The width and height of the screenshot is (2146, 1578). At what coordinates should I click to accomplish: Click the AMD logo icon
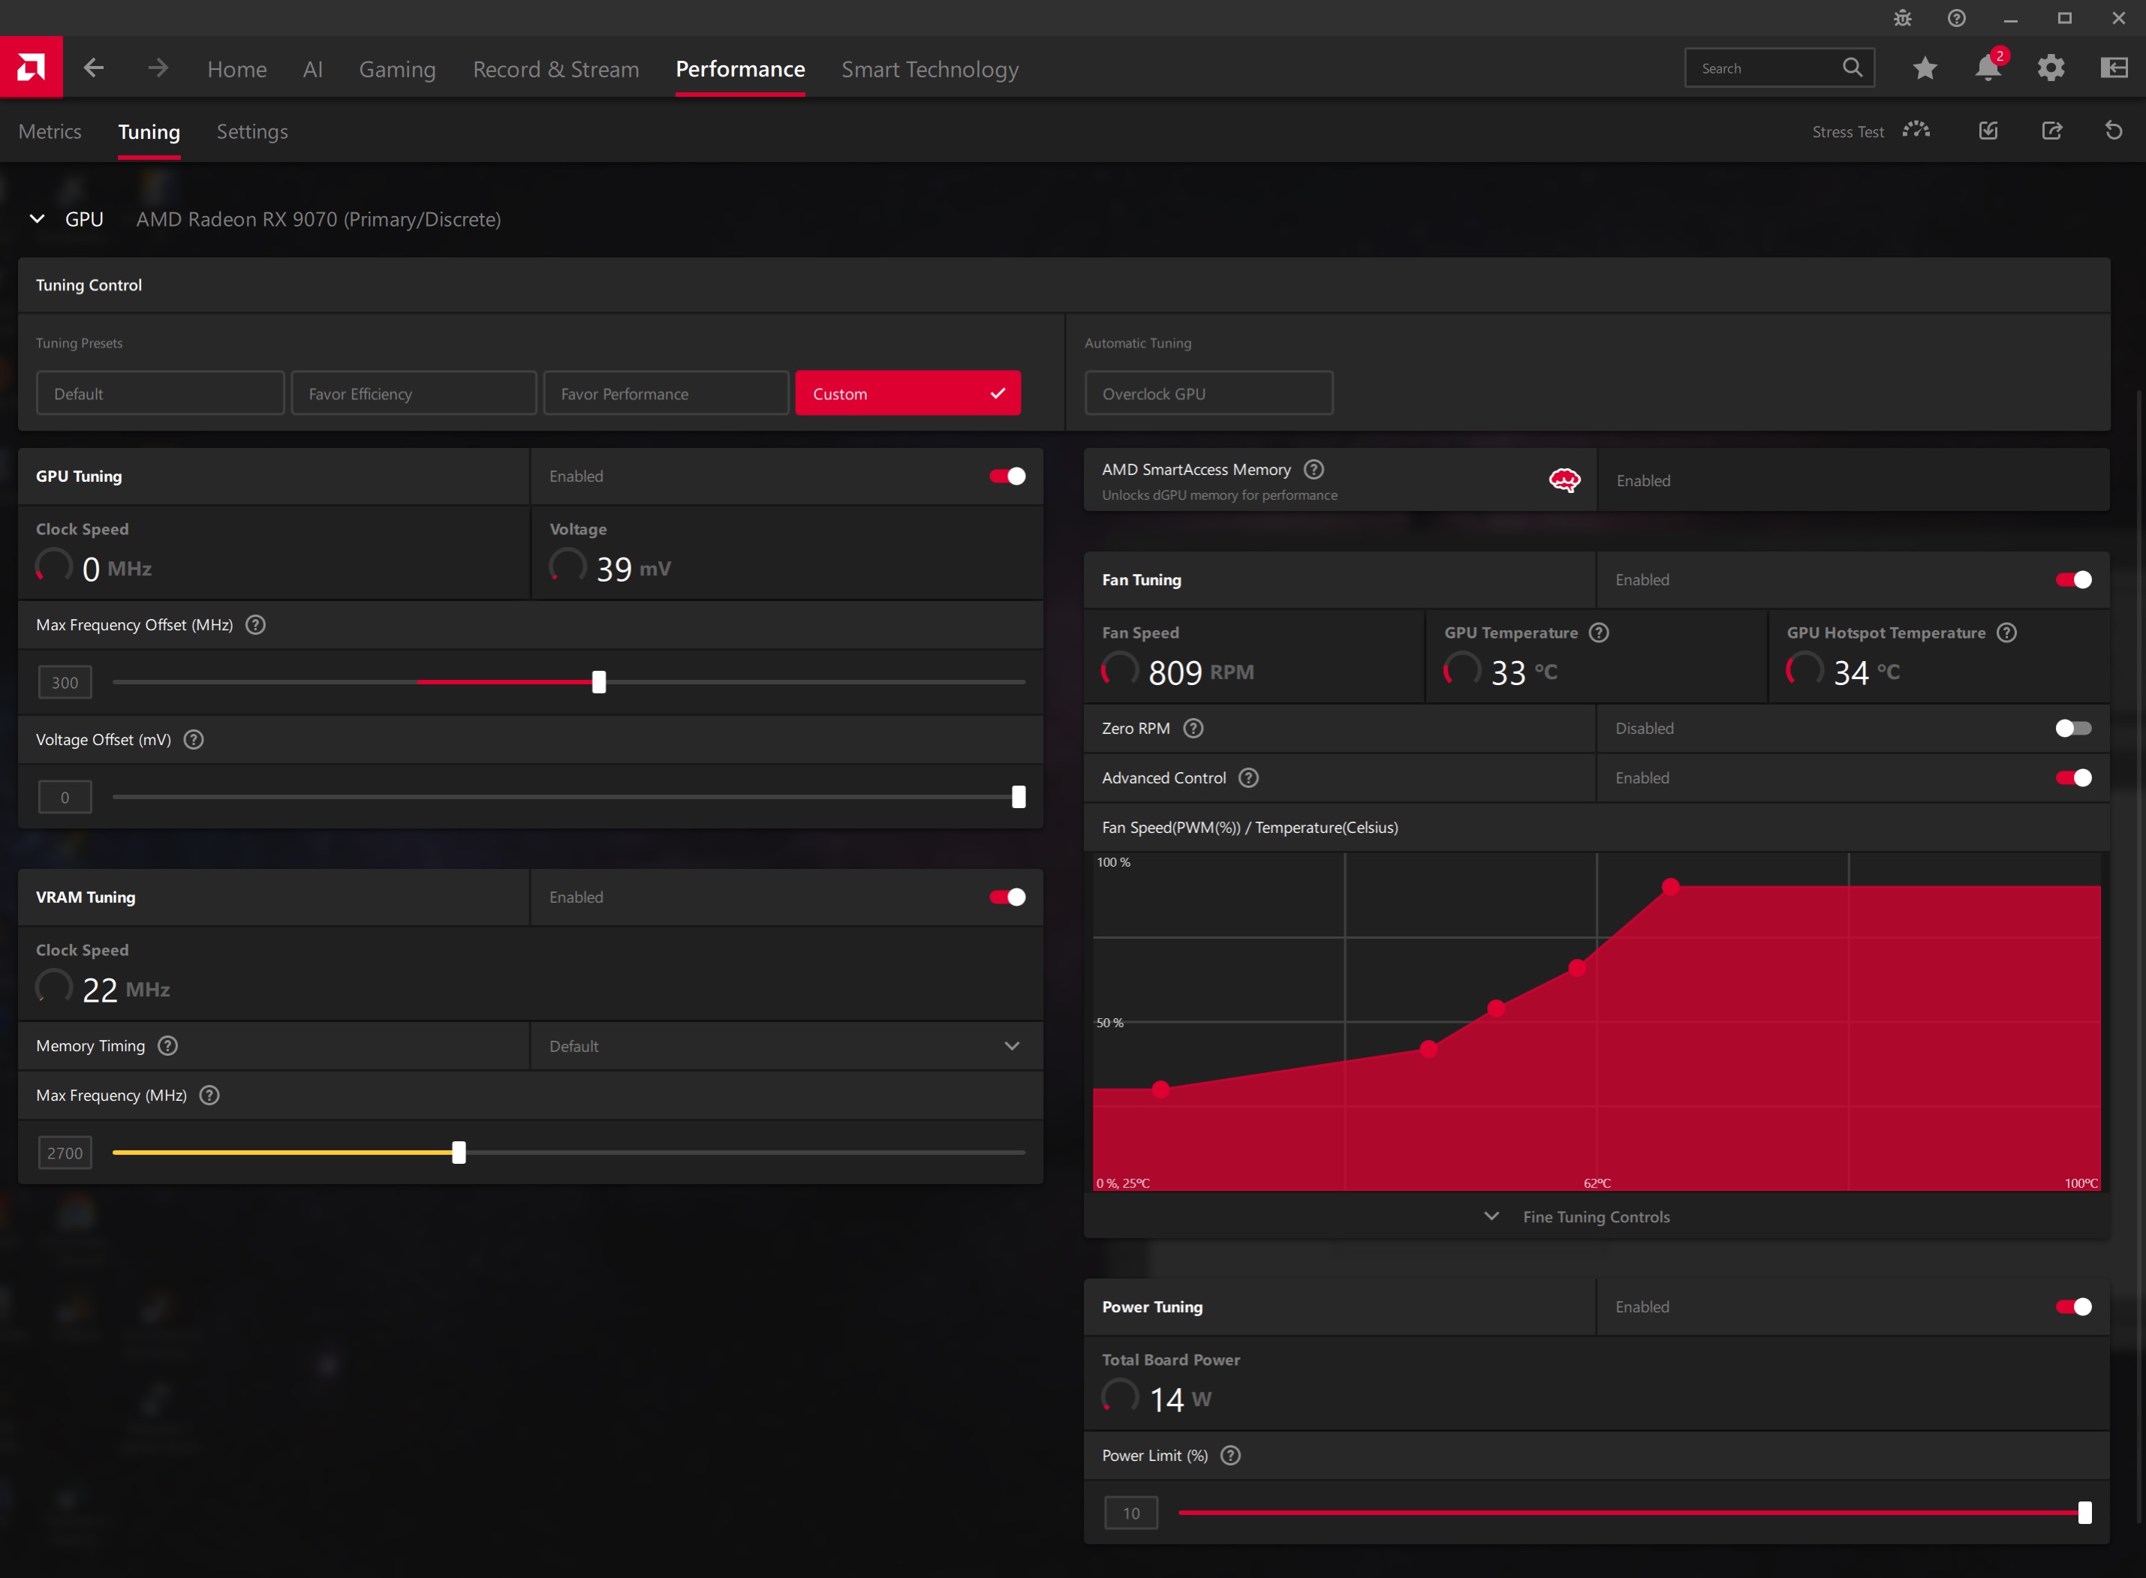[31, 68]
